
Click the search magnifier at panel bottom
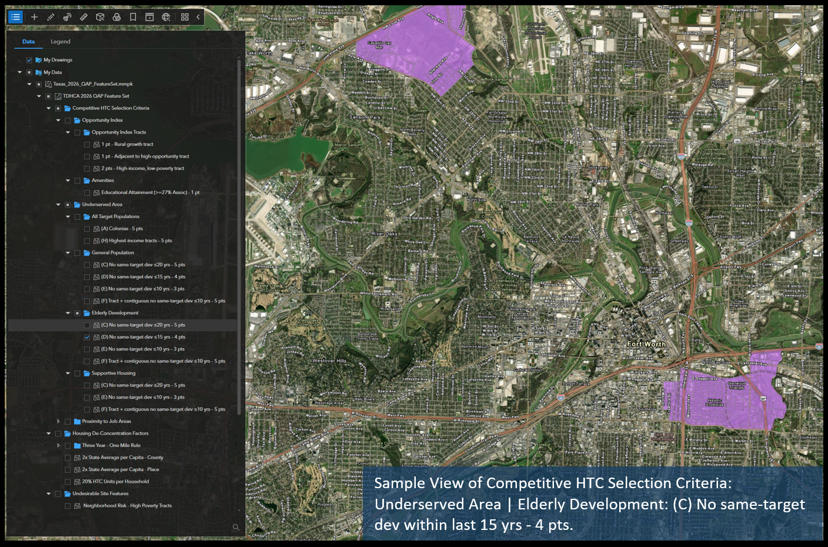point(236,528)
